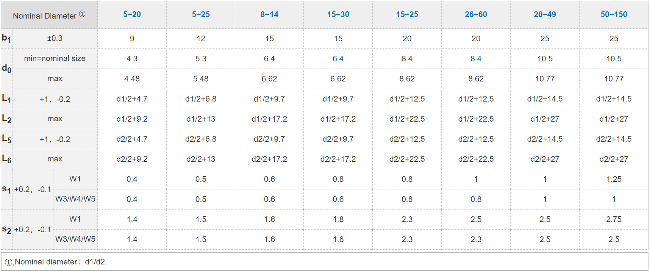
Task: Select the d2/2+6.8 cell
Action: pyautogui.click(x=201, y=139)
